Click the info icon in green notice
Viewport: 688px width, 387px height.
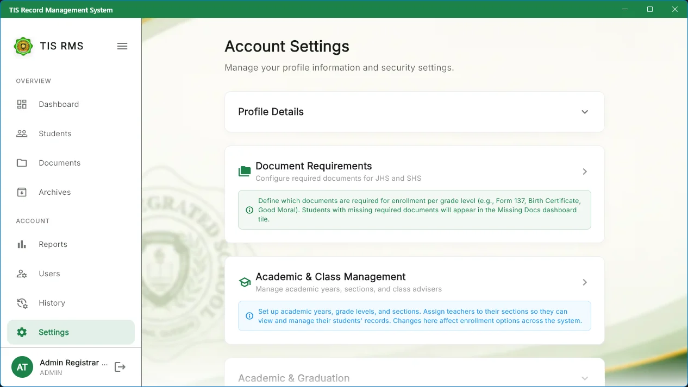click(249, 210)
